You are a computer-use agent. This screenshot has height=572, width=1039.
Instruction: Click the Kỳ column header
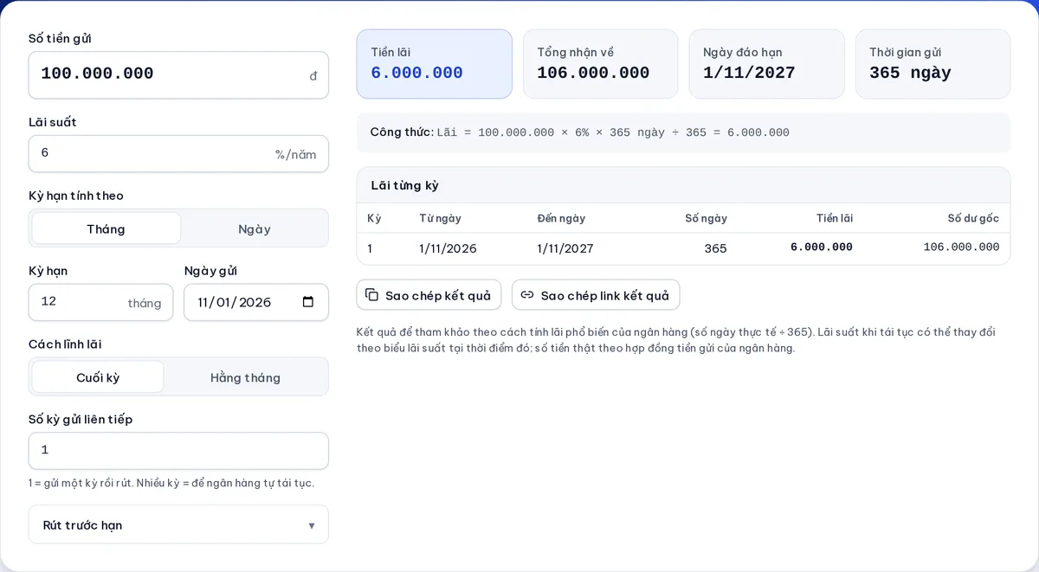coord(374,218)
